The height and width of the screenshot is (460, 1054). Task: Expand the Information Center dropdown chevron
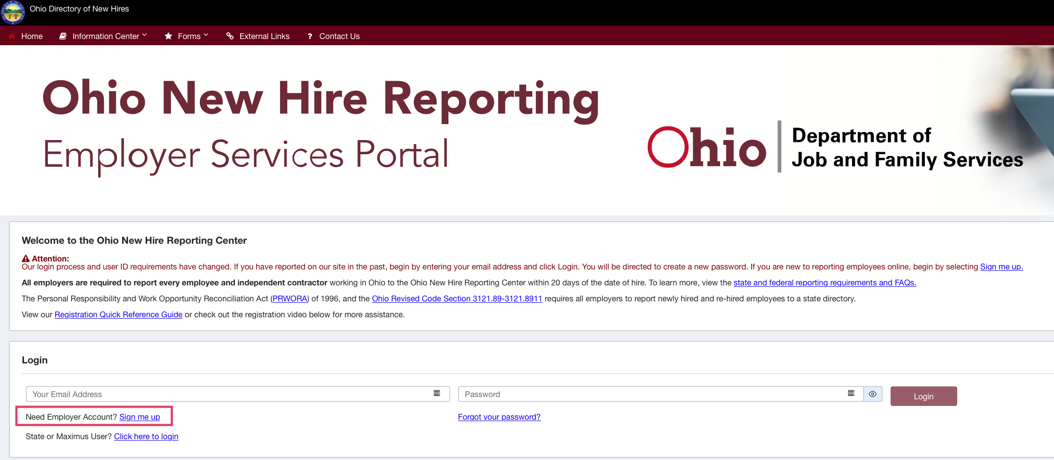(144, 35)
